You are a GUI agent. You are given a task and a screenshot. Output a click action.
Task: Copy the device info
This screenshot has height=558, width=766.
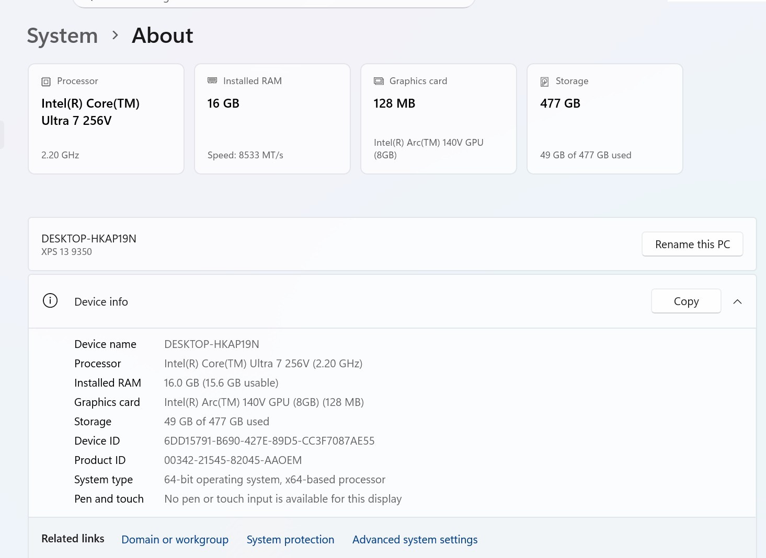686,301
